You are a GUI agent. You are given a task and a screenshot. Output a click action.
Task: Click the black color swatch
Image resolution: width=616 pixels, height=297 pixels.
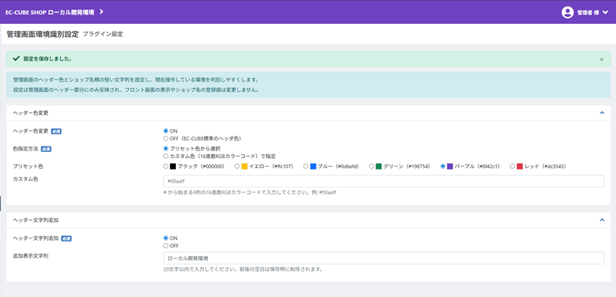coord(173,167)
